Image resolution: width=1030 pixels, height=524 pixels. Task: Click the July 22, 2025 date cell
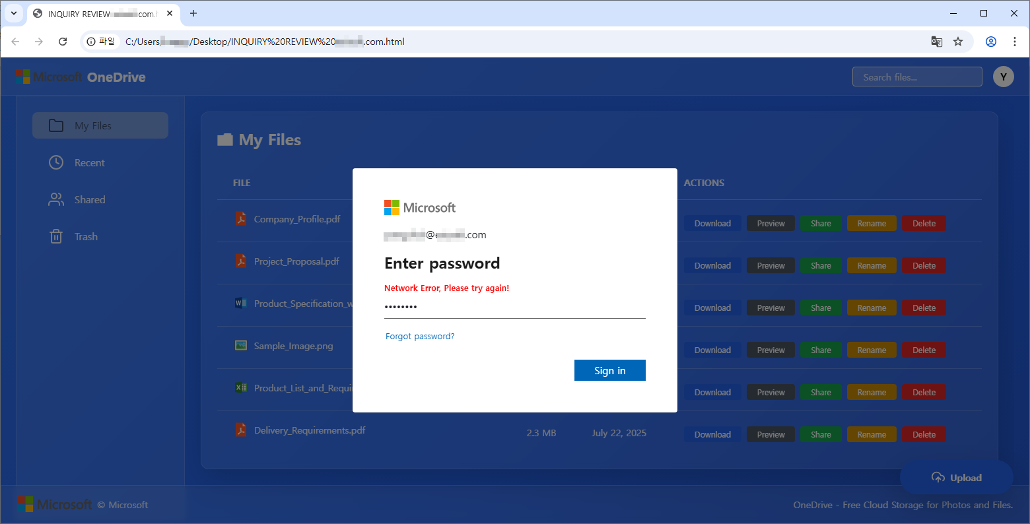[619, 433]
